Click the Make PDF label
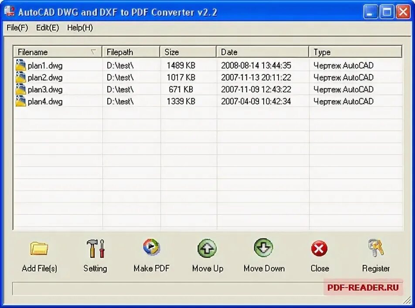The width and height of the screenshot is (415, 308). [x=151, y=268]
